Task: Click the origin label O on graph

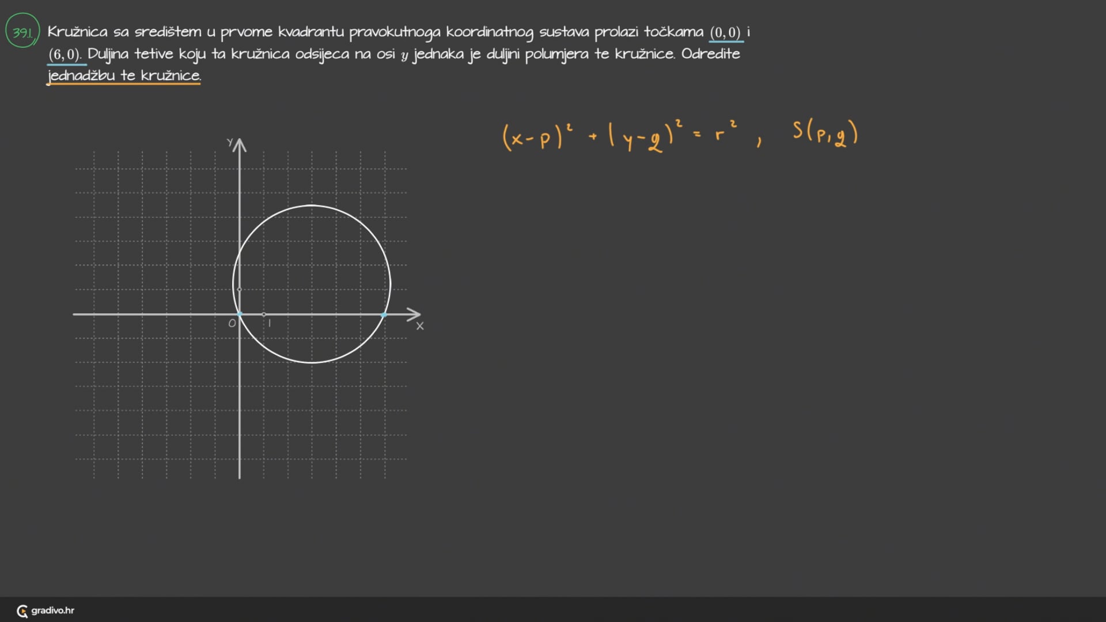Action: (232, 324)
